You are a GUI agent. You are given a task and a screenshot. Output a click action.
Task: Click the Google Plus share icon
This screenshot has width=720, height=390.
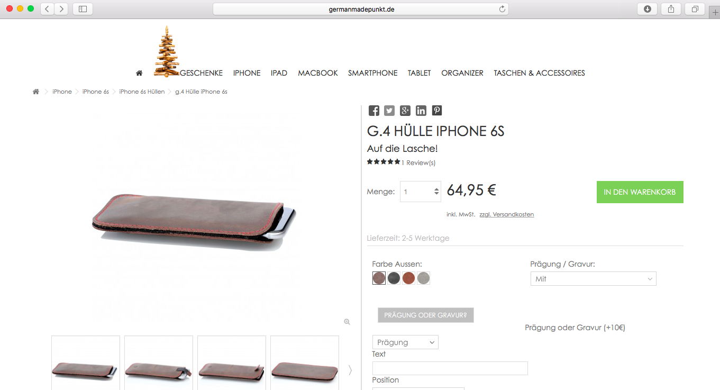point(405,111)
